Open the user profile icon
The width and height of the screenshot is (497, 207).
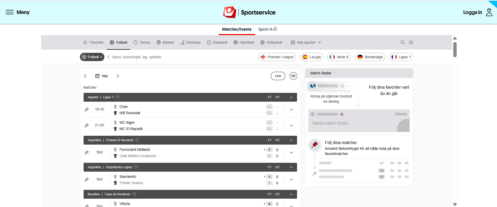pos(489,12)
